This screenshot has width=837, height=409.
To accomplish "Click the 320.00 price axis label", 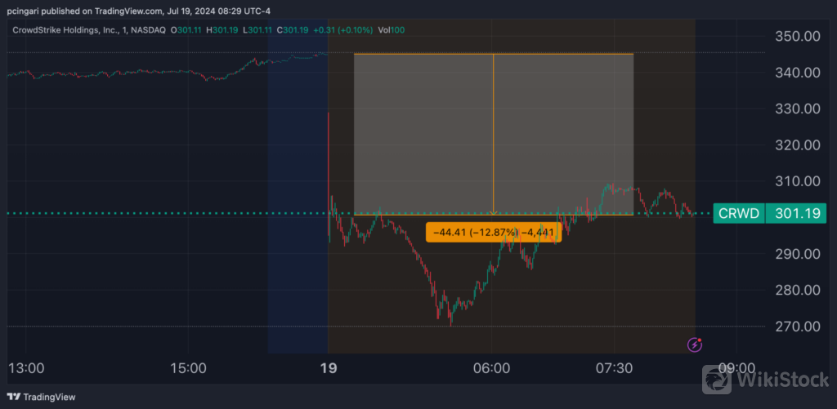I will coord(797,145).
